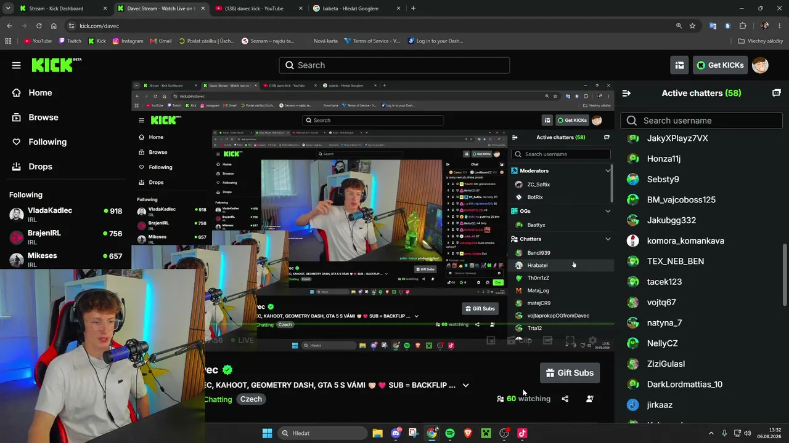Click the share icon beside 60 watching
The height and width of the screenshot is (443, 789).
pyautogui.click(x=565, y=399)
